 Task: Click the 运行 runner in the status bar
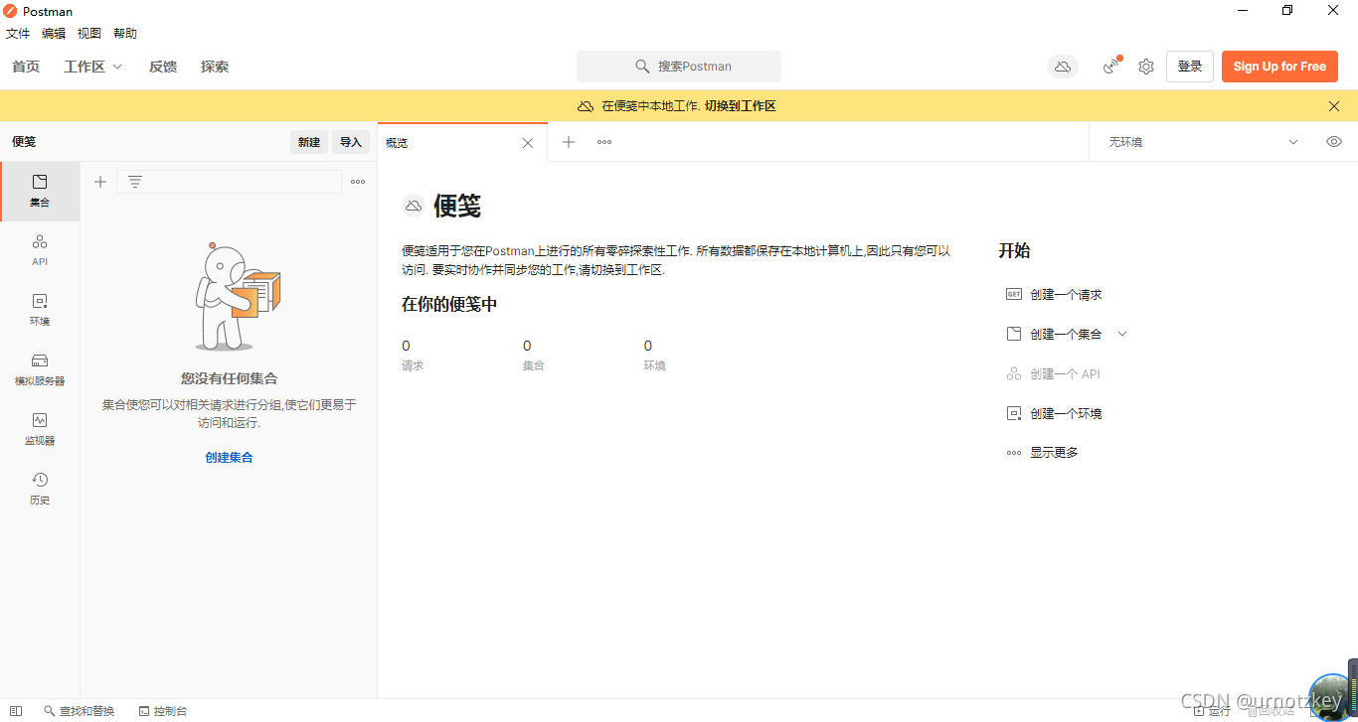click(x=1212, y=711)
